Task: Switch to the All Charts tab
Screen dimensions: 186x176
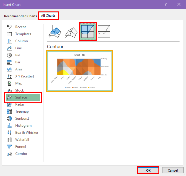Action: (48, 16)
